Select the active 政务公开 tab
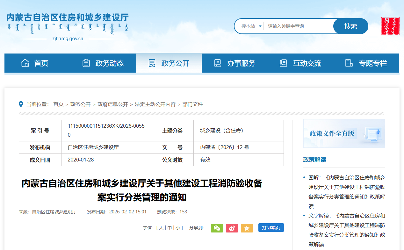This screenshot has height=250, width=404. [169, 63]
